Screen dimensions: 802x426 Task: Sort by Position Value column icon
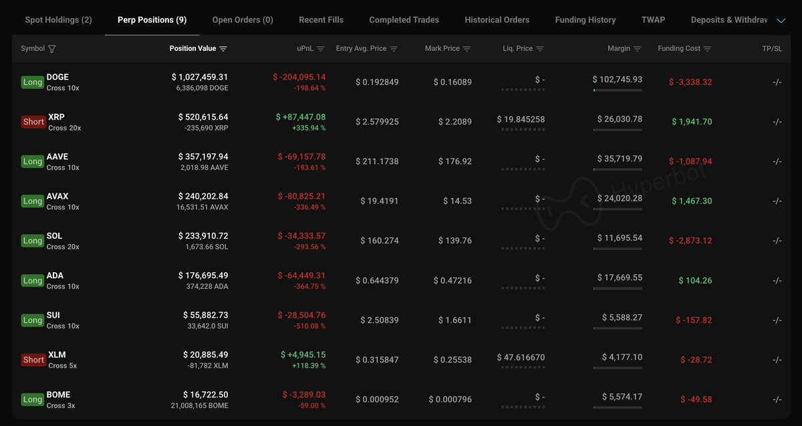pyautogui.click(x=223, y=49)
